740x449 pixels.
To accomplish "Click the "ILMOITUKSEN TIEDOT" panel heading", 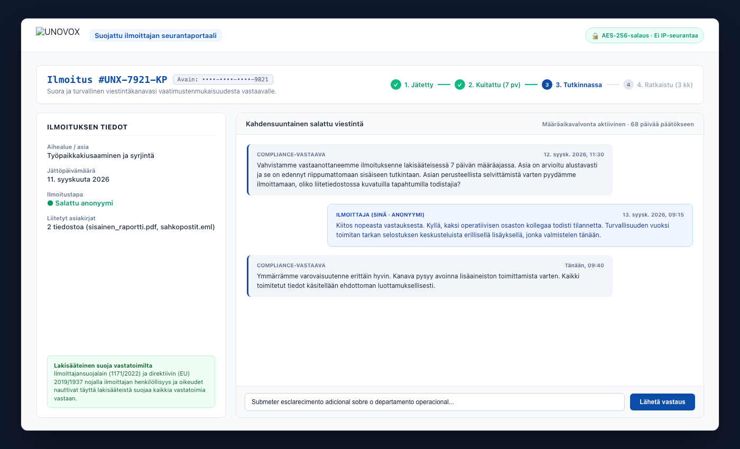I will (87, 127).
